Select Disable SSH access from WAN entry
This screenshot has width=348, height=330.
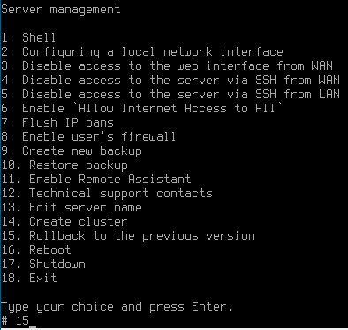pyautogui.click(x=170, y=80)
